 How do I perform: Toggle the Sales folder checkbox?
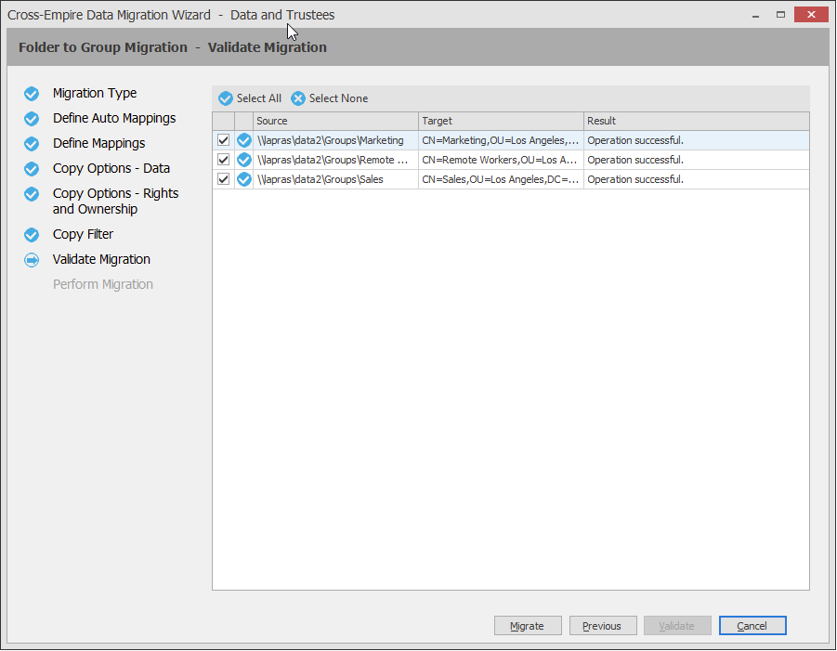point(224,179)
